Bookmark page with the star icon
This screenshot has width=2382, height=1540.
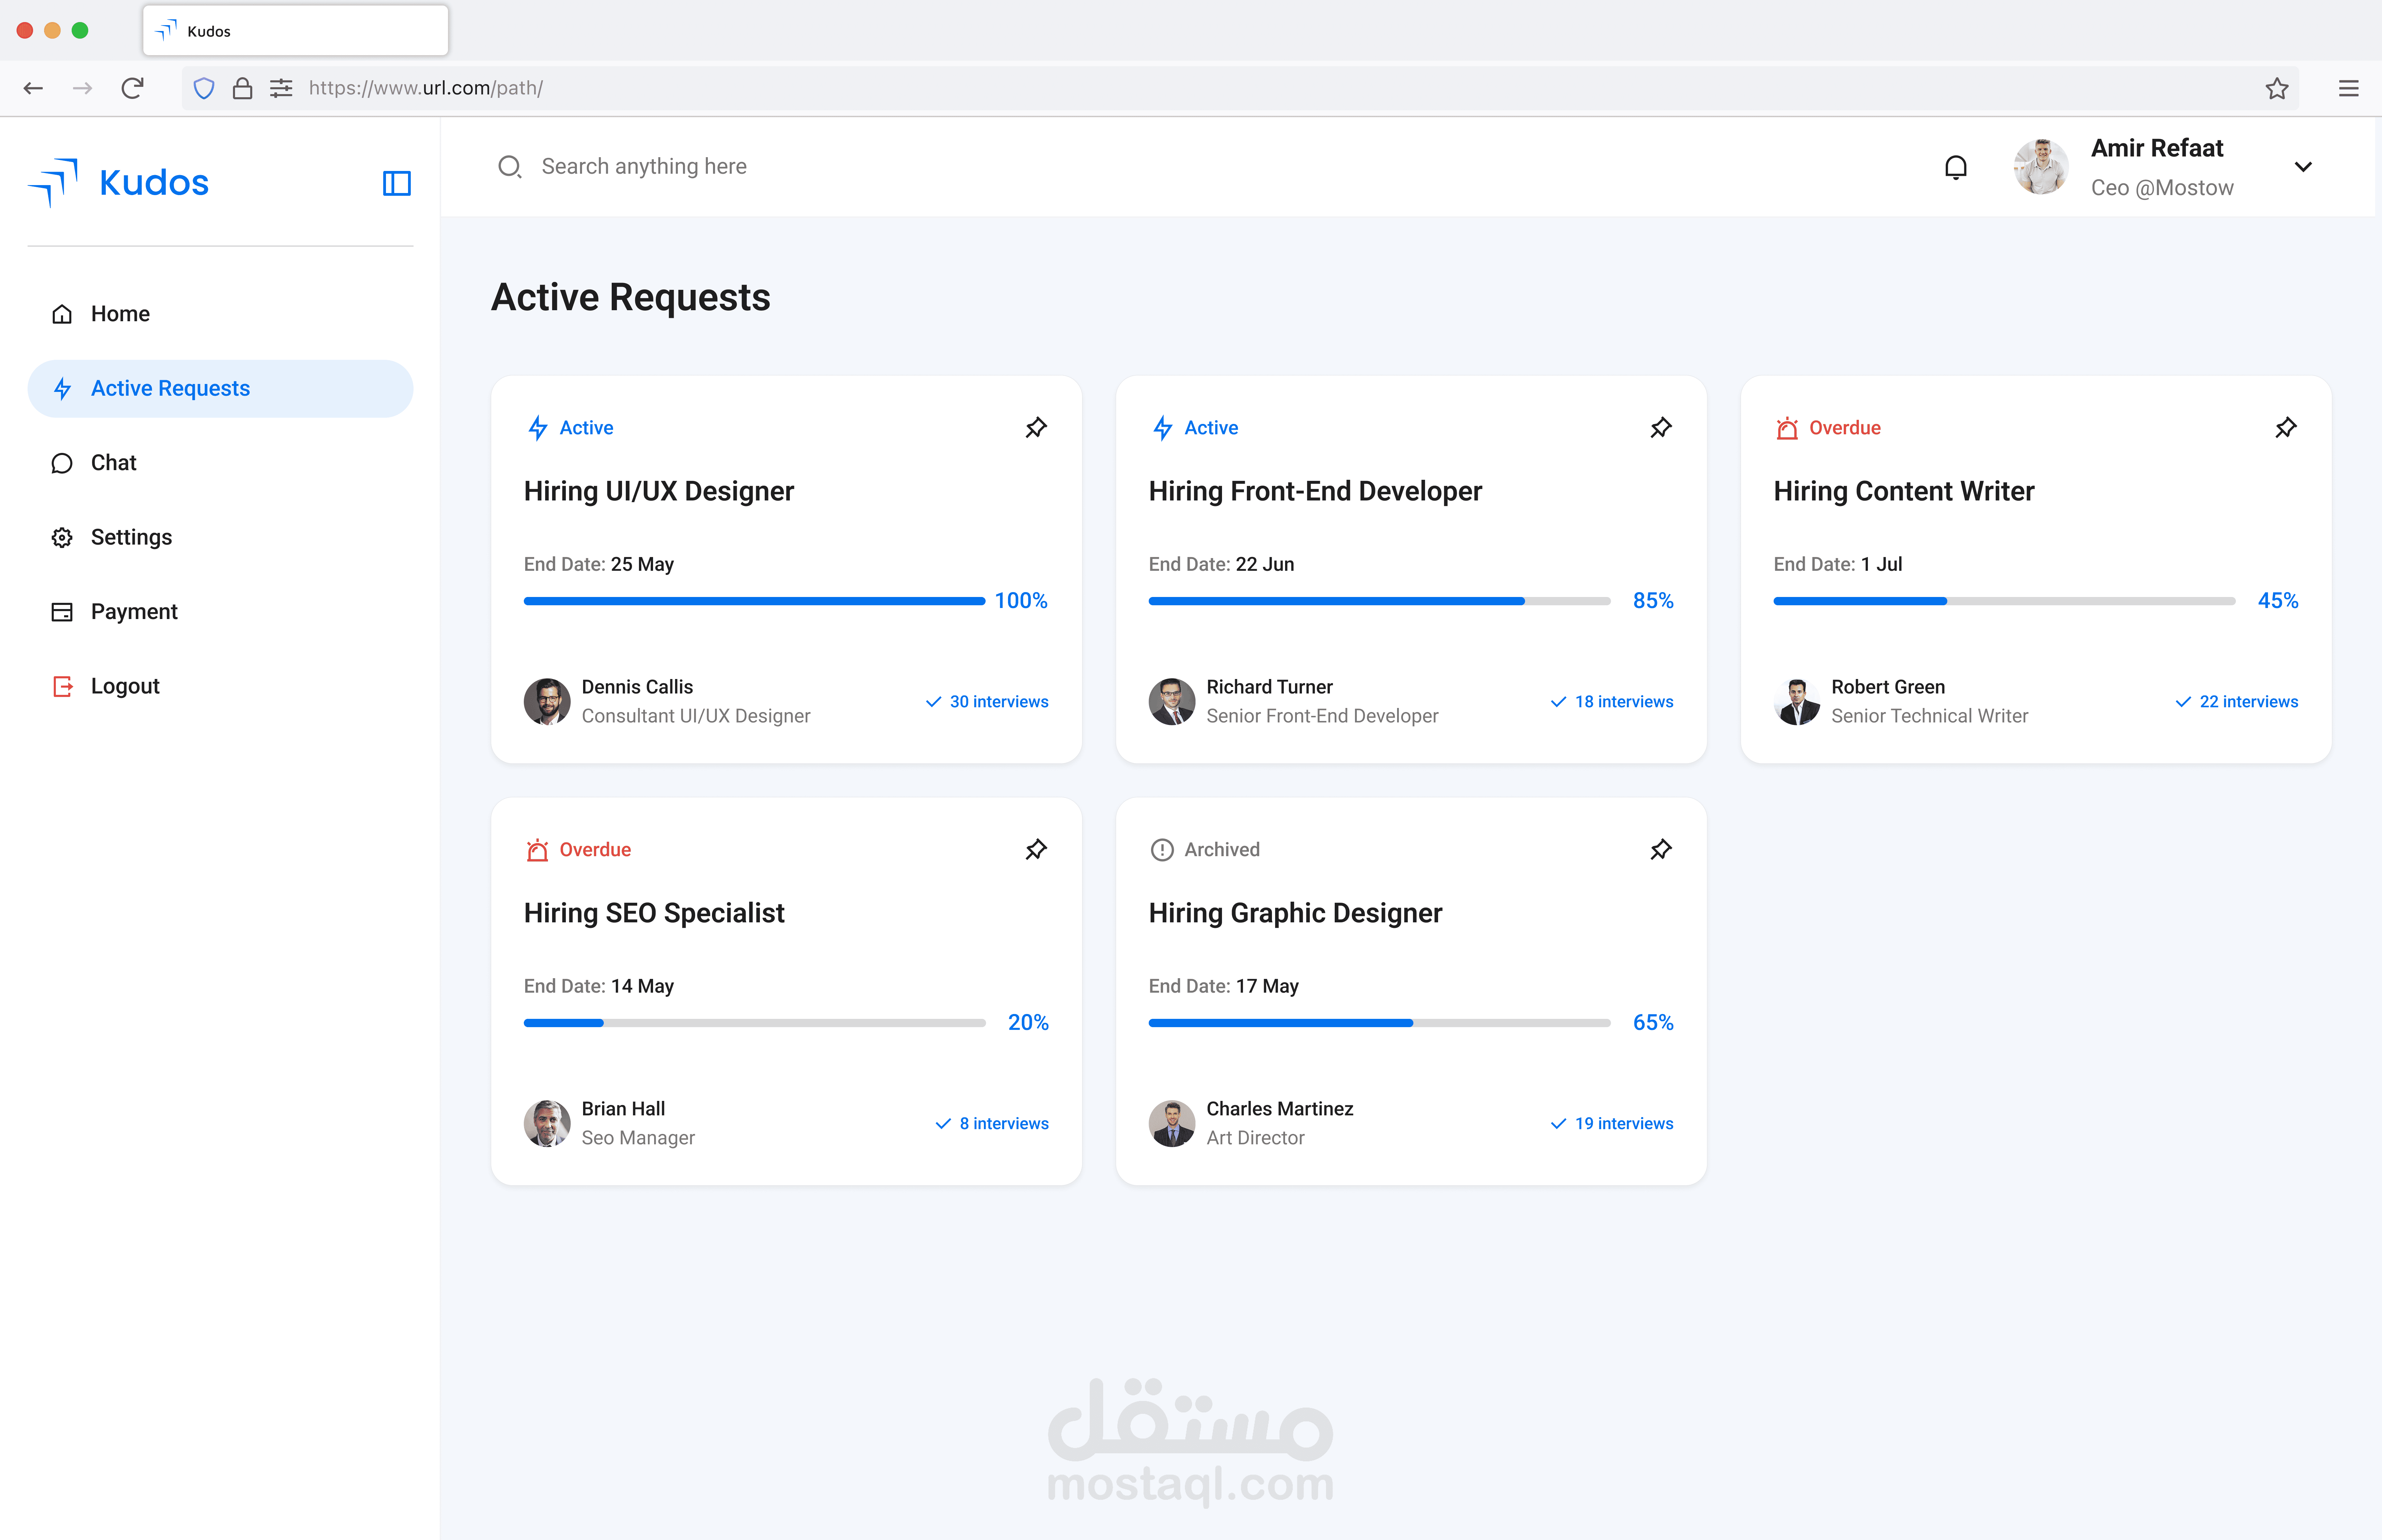coord(2276,88)
